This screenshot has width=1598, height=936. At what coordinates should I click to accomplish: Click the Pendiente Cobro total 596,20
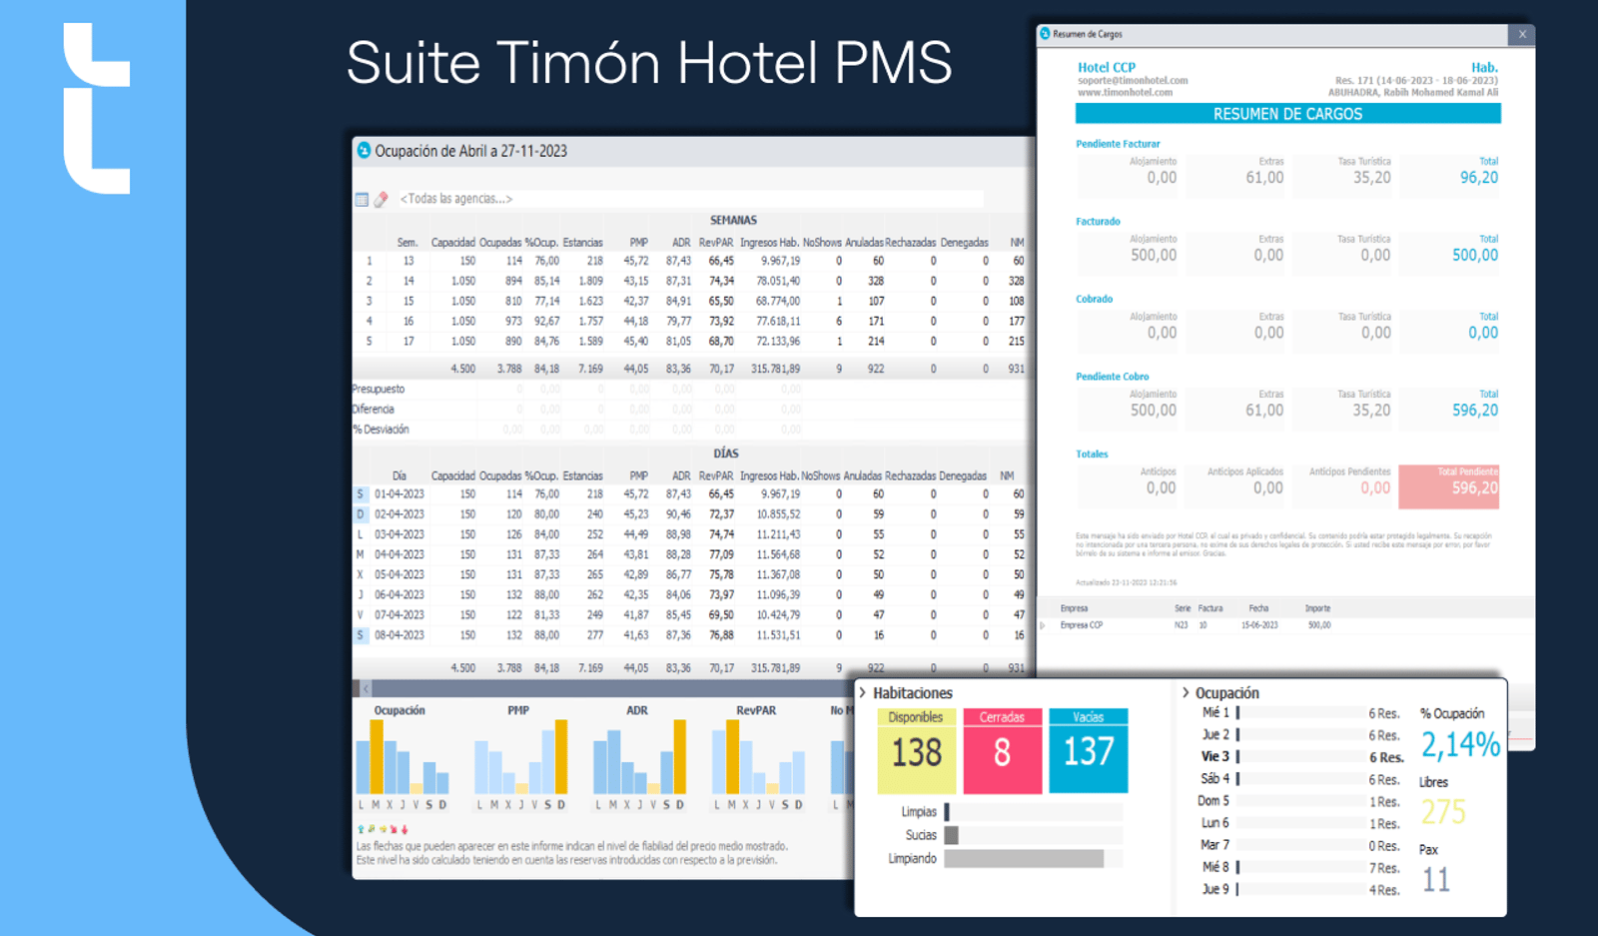click(x=1475, y=411)
